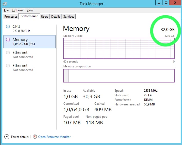Open the Options menu
Viewport: 182px width, 145px height.
point(18,10)
